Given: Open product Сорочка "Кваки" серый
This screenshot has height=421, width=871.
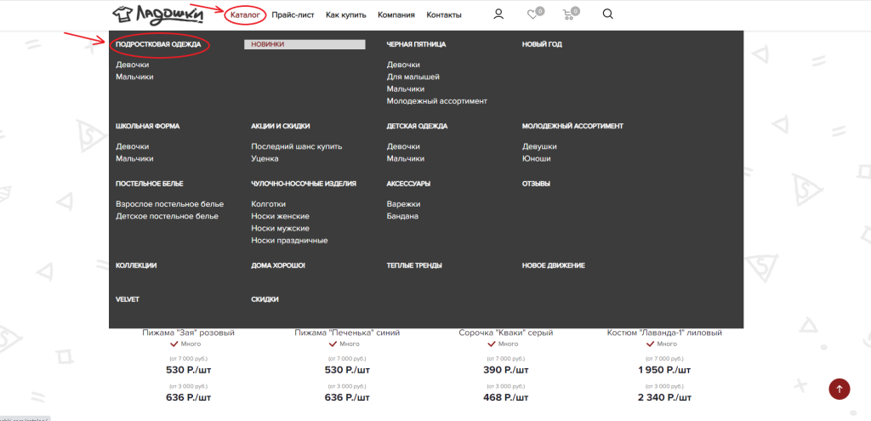Looking at the screenshot, I should coord(506,333).
